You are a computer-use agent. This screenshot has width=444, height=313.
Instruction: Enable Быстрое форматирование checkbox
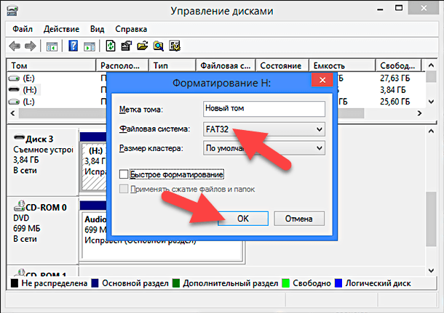click(x=124, y=174)
